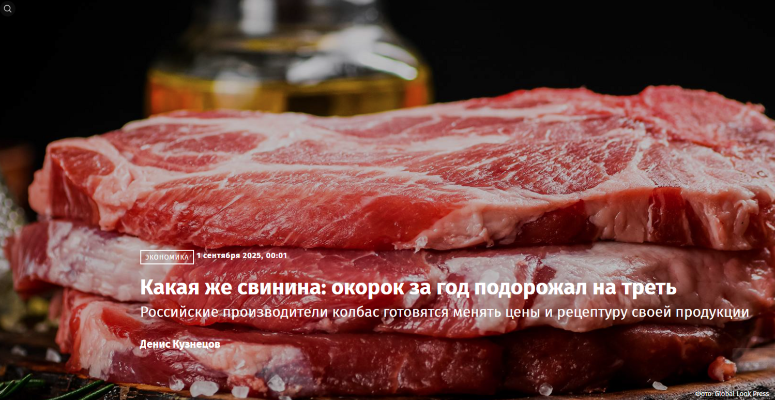Open author page of Денис Кузнецов
Viewport: 775px width, 400px height.
click(x=180, y=344)
